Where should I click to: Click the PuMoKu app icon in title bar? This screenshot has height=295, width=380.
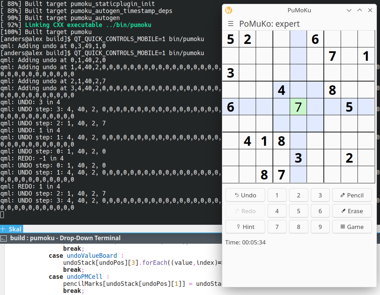(229, 10)
